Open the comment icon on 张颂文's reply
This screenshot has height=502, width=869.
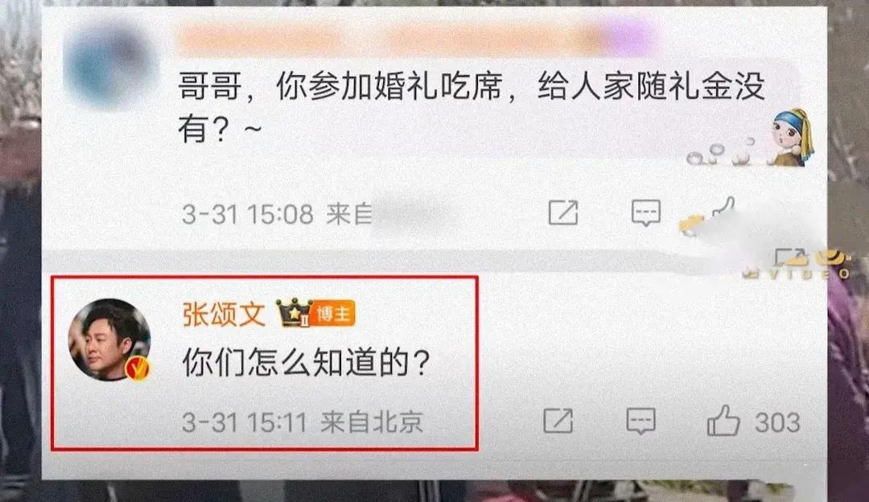point(640,422)
